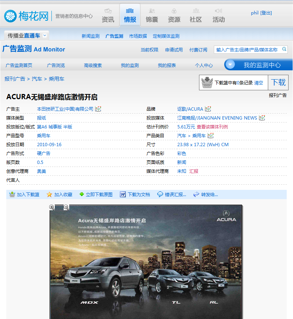This screenshot has width=293, height=319.
Task: Open 新闻监测 submenu link
Action: point(91,36)
